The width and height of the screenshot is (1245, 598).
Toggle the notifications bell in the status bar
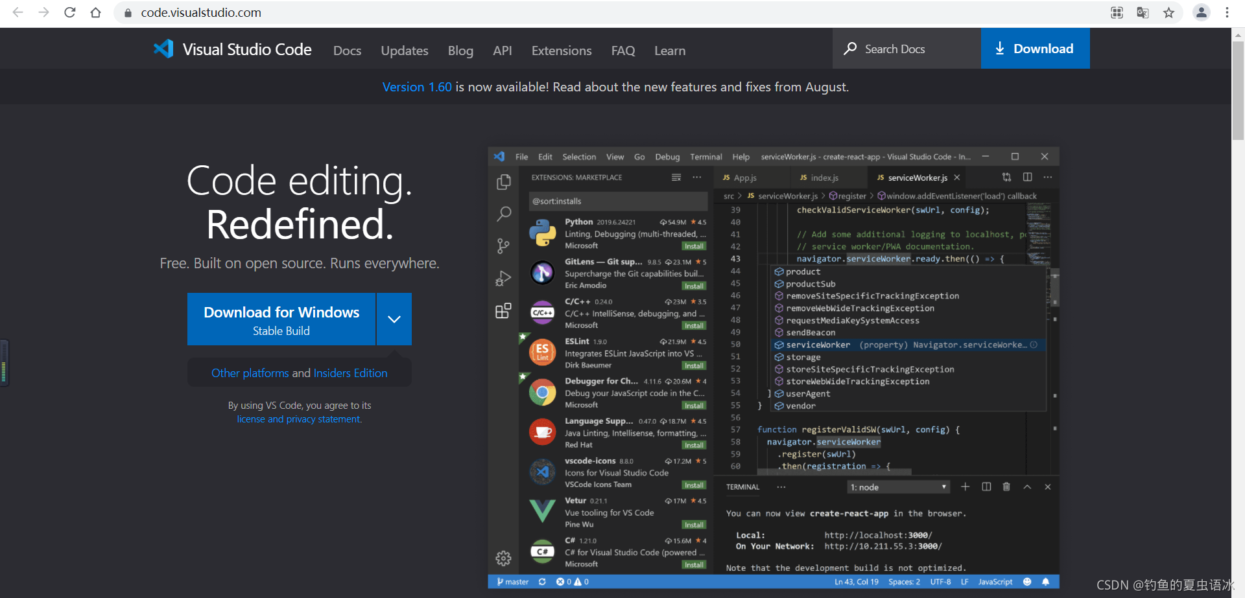pyautogui.click(x=1046, y=581)
